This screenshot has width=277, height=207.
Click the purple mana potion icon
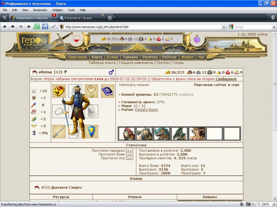pyautogui.click(x=197, y=39)
